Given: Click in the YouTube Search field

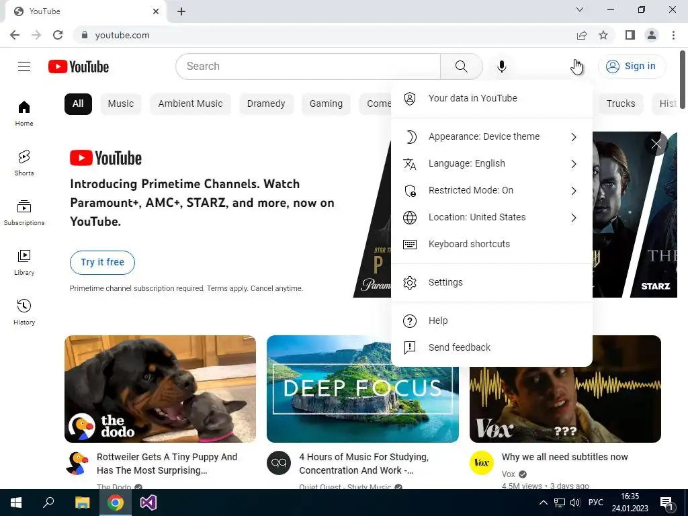Looking at the screenshot, I should point(308,67).
